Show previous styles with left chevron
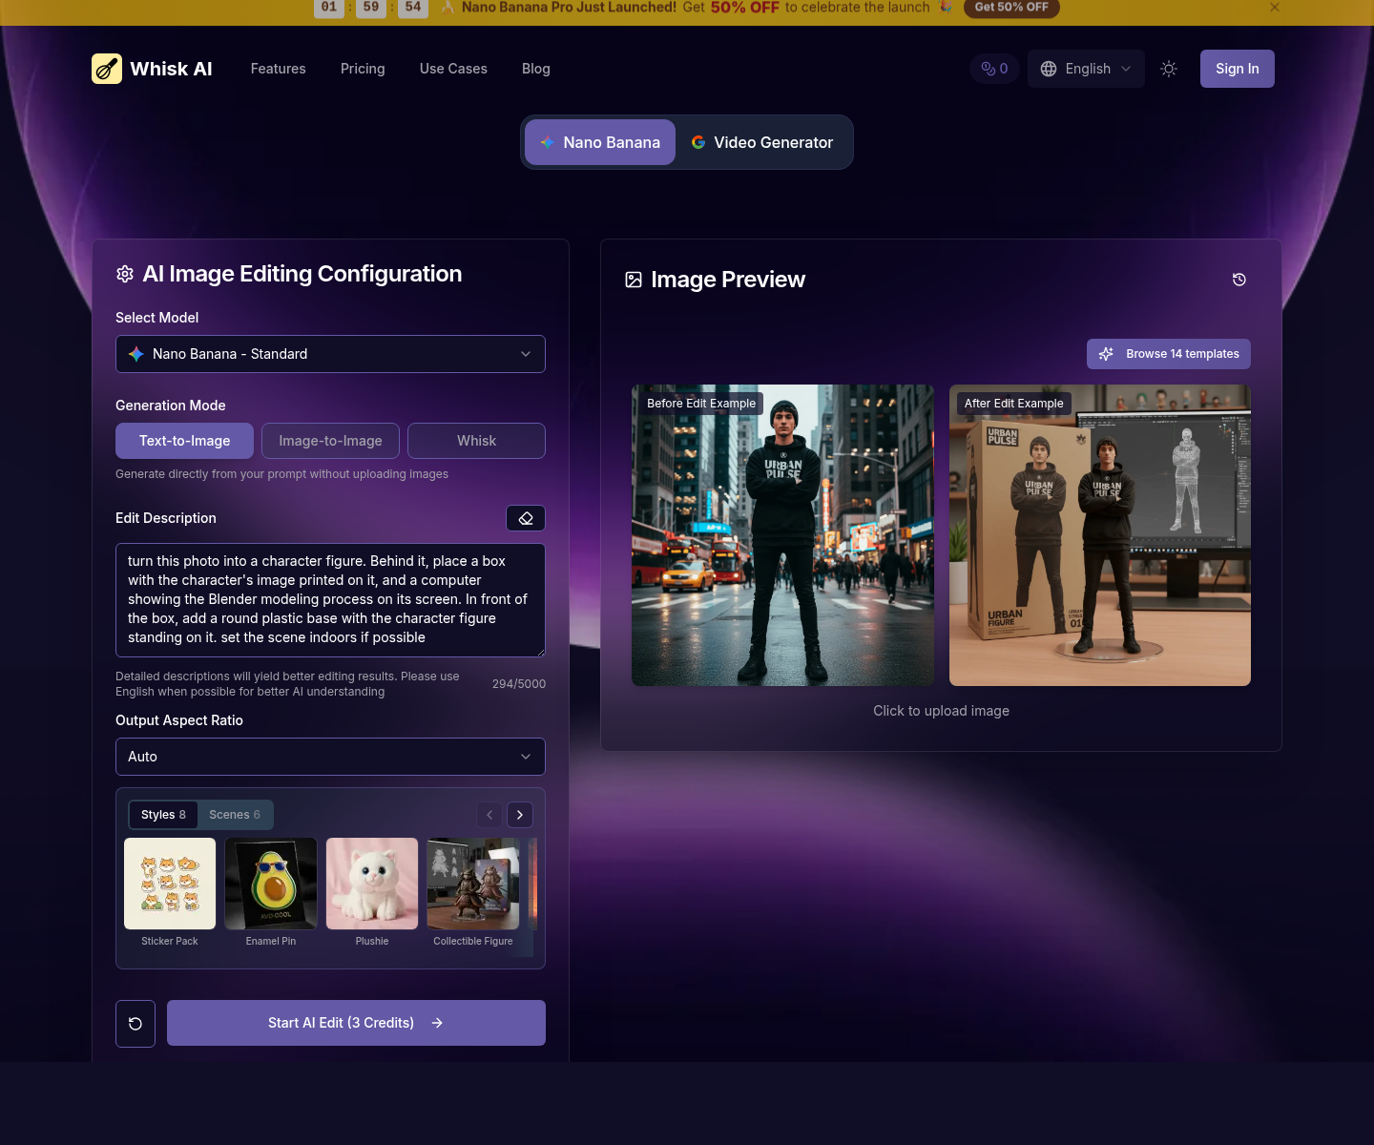1374x1145 pixels. point(489,815)
